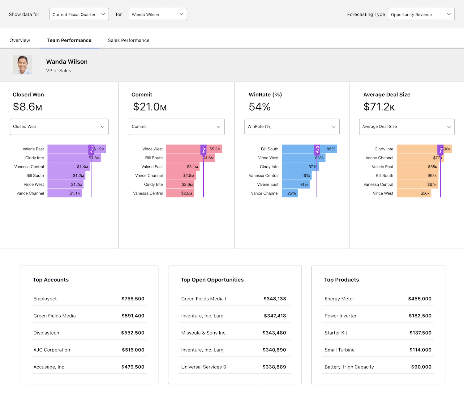The height and width of the screenshot is (404, 464).
Task: Expand the WinRate (%) metric selector
Action: 292,127
